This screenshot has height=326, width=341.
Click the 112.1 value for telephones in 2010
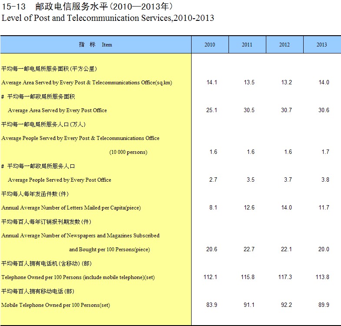click(210, 277)
